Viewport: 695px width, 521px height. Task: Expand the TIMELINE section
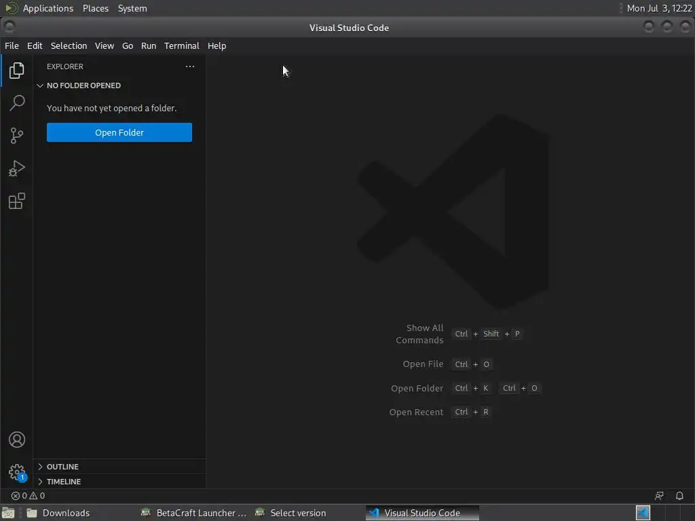click(63, 482)
